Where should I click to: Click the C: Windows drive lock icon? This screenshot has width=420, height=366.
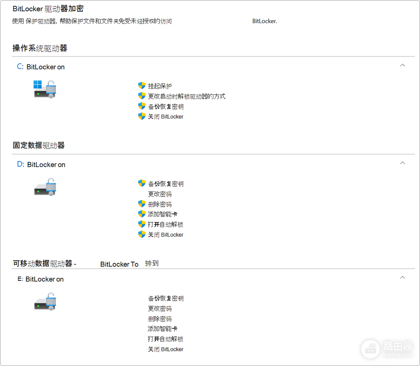(45, 89)
